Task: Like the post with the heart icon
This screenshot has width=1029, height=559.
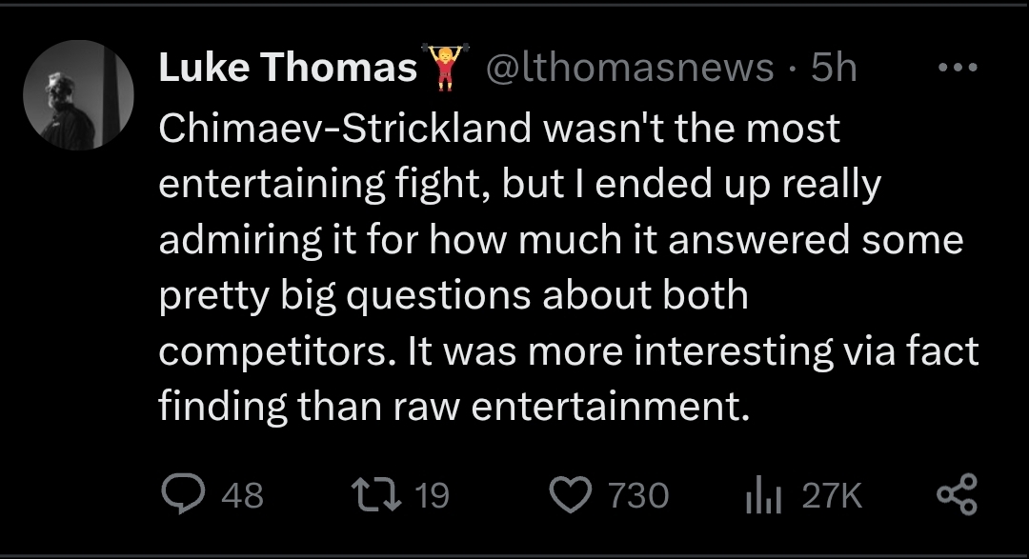Action: (x=571, y=494)
